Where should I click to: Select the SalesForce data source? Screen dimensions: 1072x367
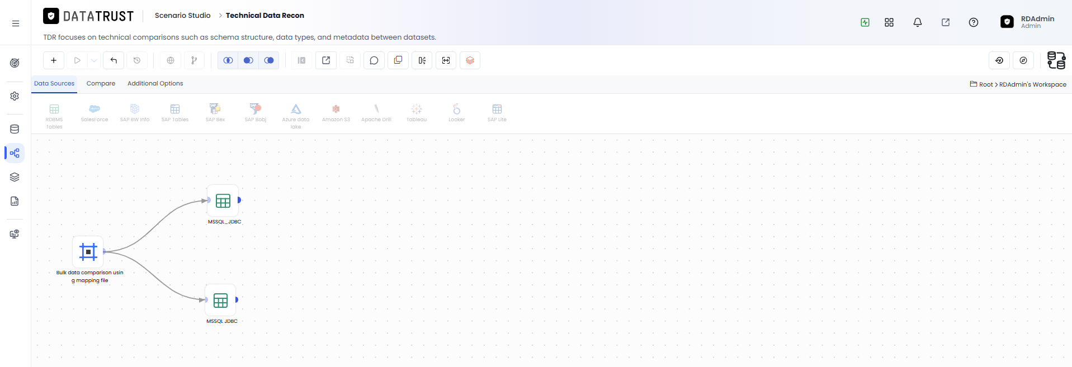[x=95, y=113]
